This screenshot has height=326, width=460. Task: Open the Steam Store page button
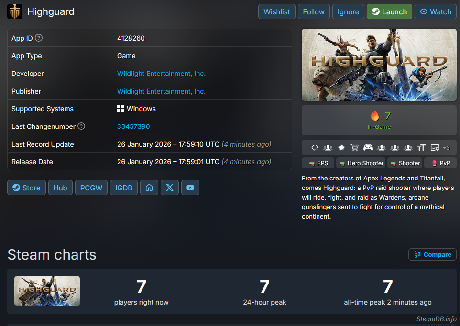(x=26, y=188)
